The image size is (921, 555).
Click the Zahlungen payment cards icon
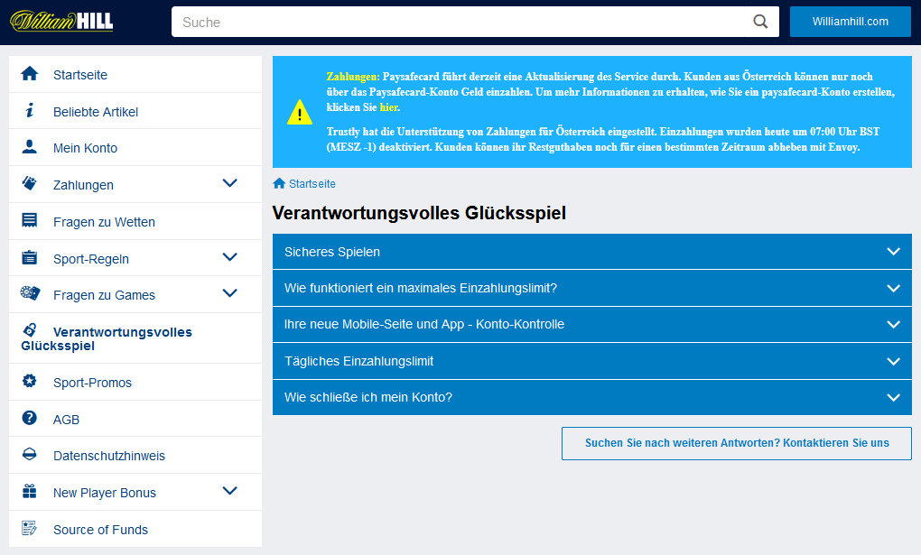click(x=30, y=183)
